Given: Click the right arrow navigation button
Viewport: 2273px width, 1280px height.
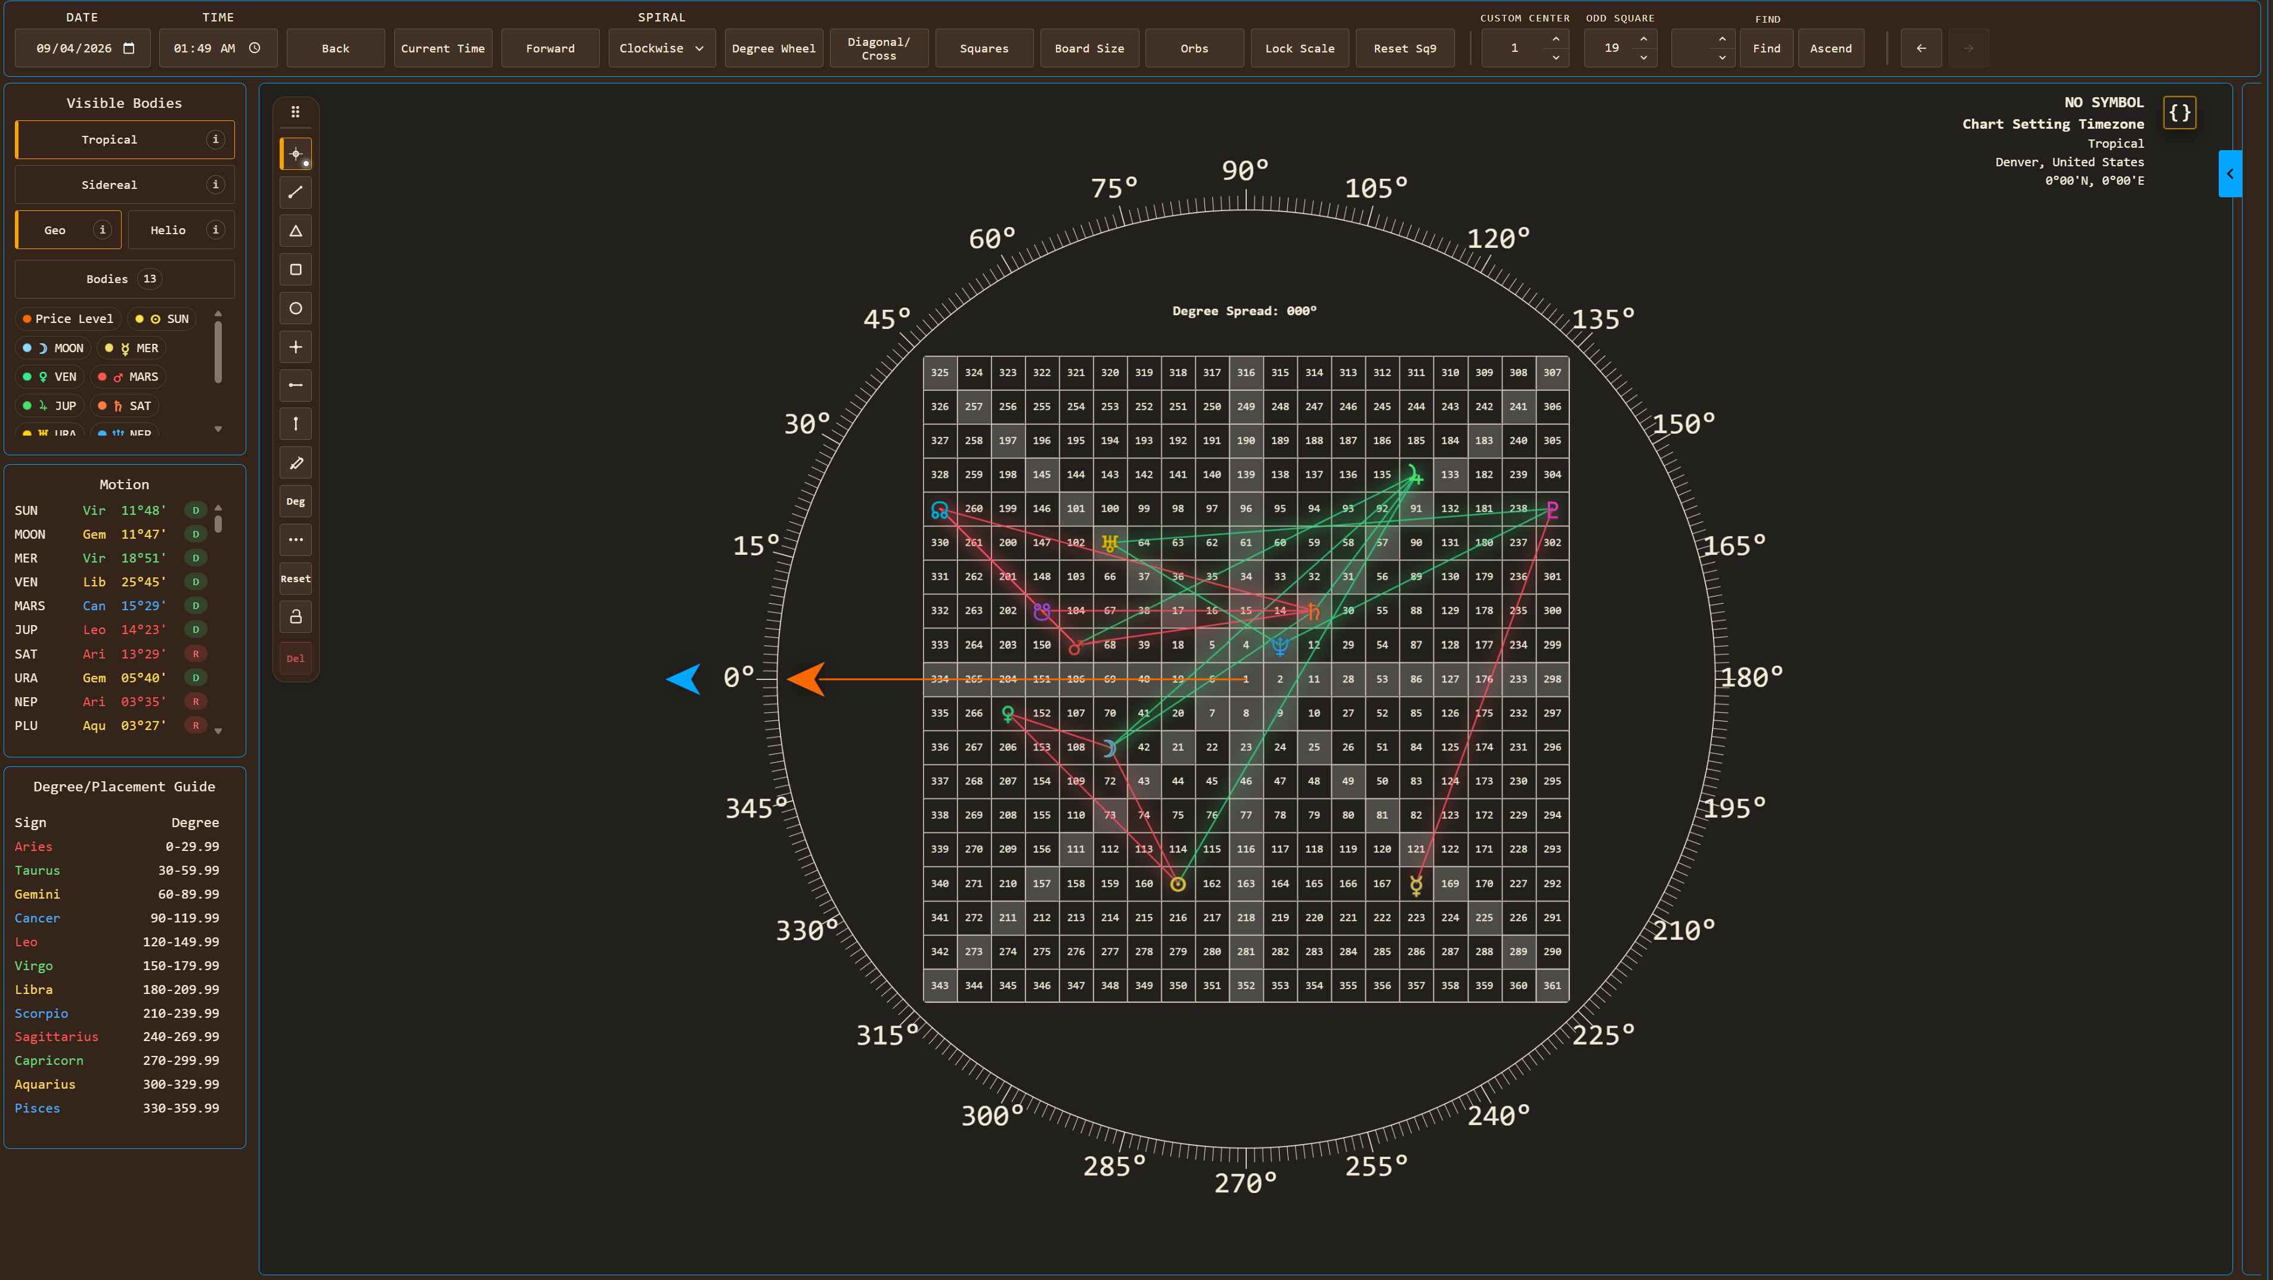Looking at the screenshot, I should [x=1968, y=48].
